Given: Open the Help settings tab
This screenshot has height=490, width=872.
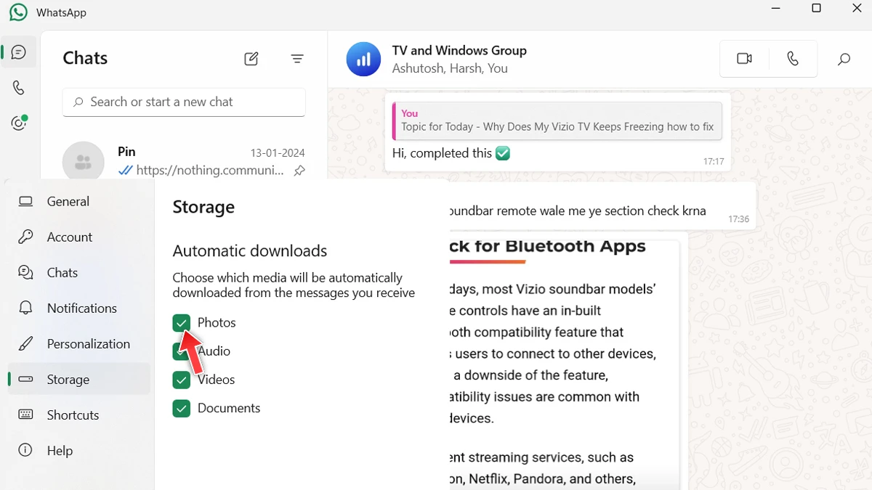Looking at the screenshot, I should (78, 451).
